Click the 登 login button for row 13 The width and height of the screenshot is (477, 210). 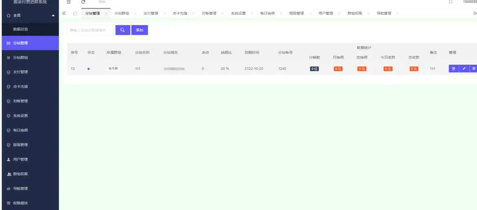point(473,69)
